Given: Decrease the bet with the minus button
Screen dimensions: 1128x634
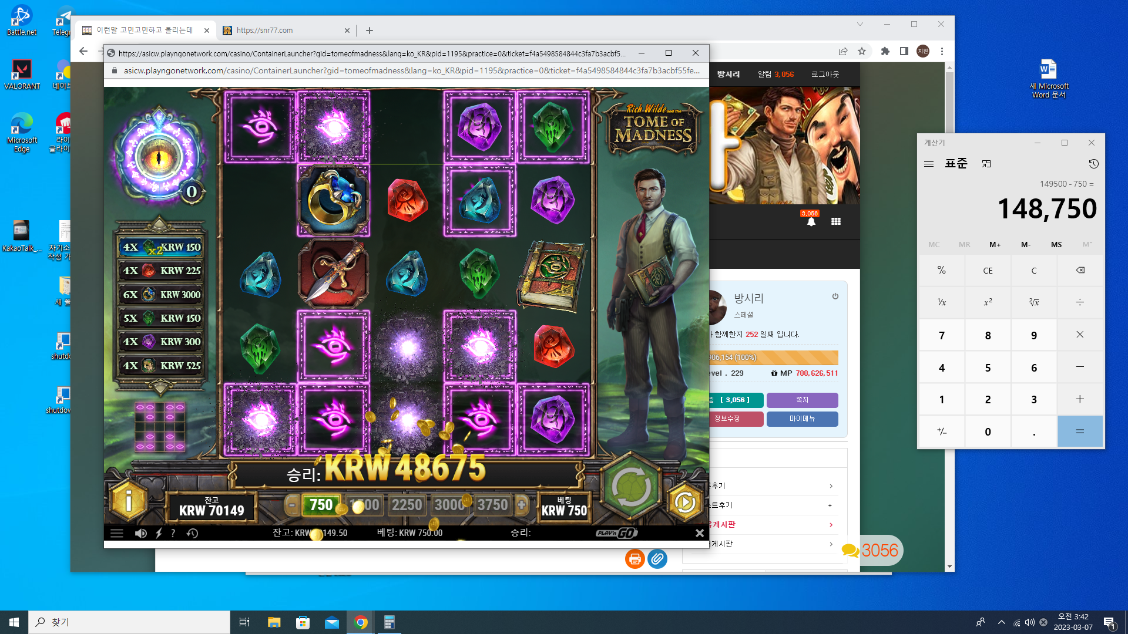Looking at the screenshot, I should pos(292,505).
